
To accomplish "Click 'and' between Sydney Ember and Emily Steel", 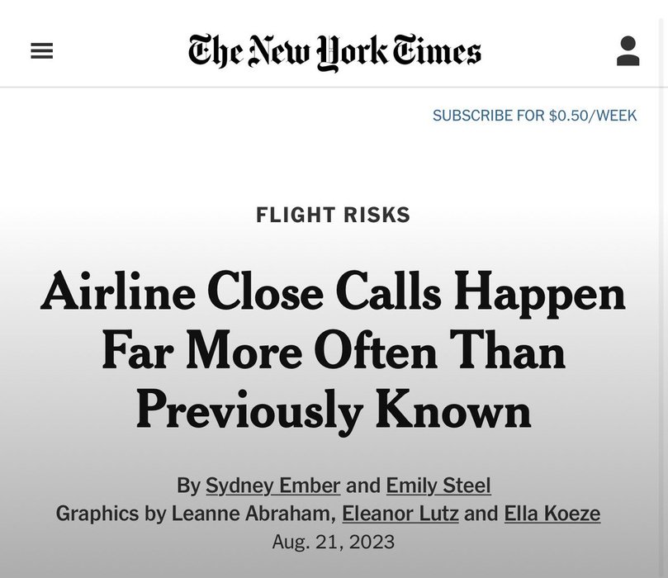I will coord(362,486).
